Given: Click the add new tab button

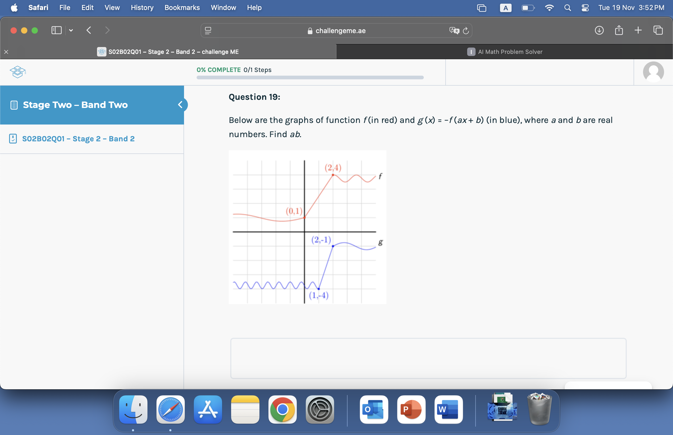Looking at the screenshot, I should (x=638, y=31).
